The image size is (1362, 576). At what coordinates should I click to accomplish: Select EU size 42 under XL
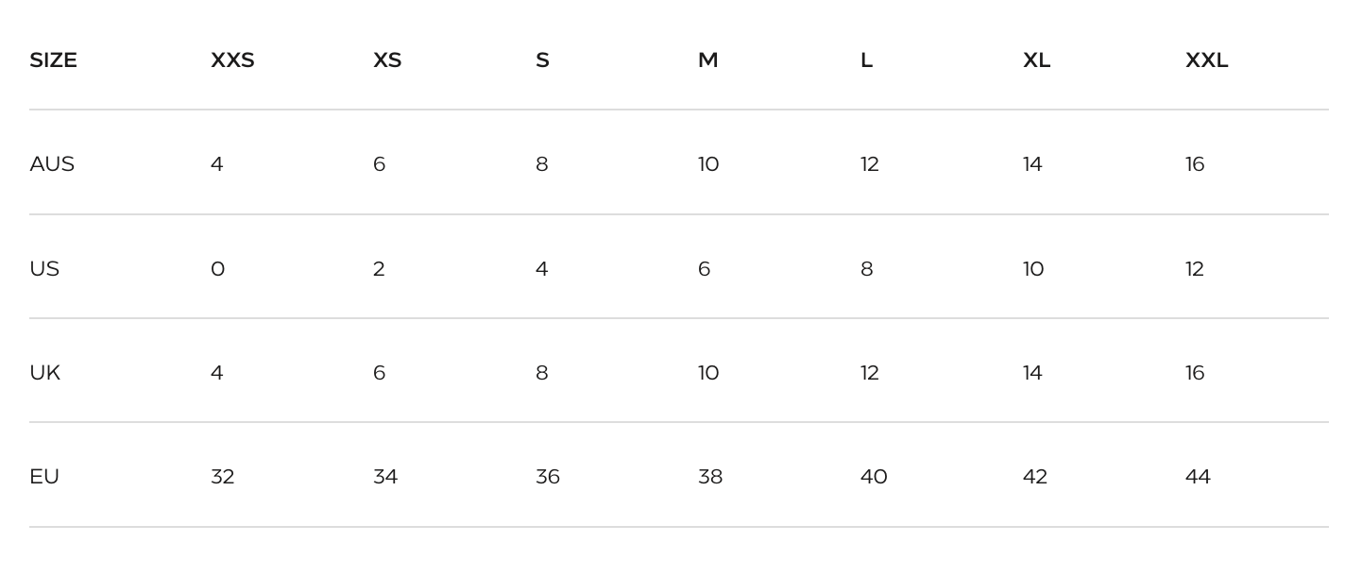[1035, 477]
